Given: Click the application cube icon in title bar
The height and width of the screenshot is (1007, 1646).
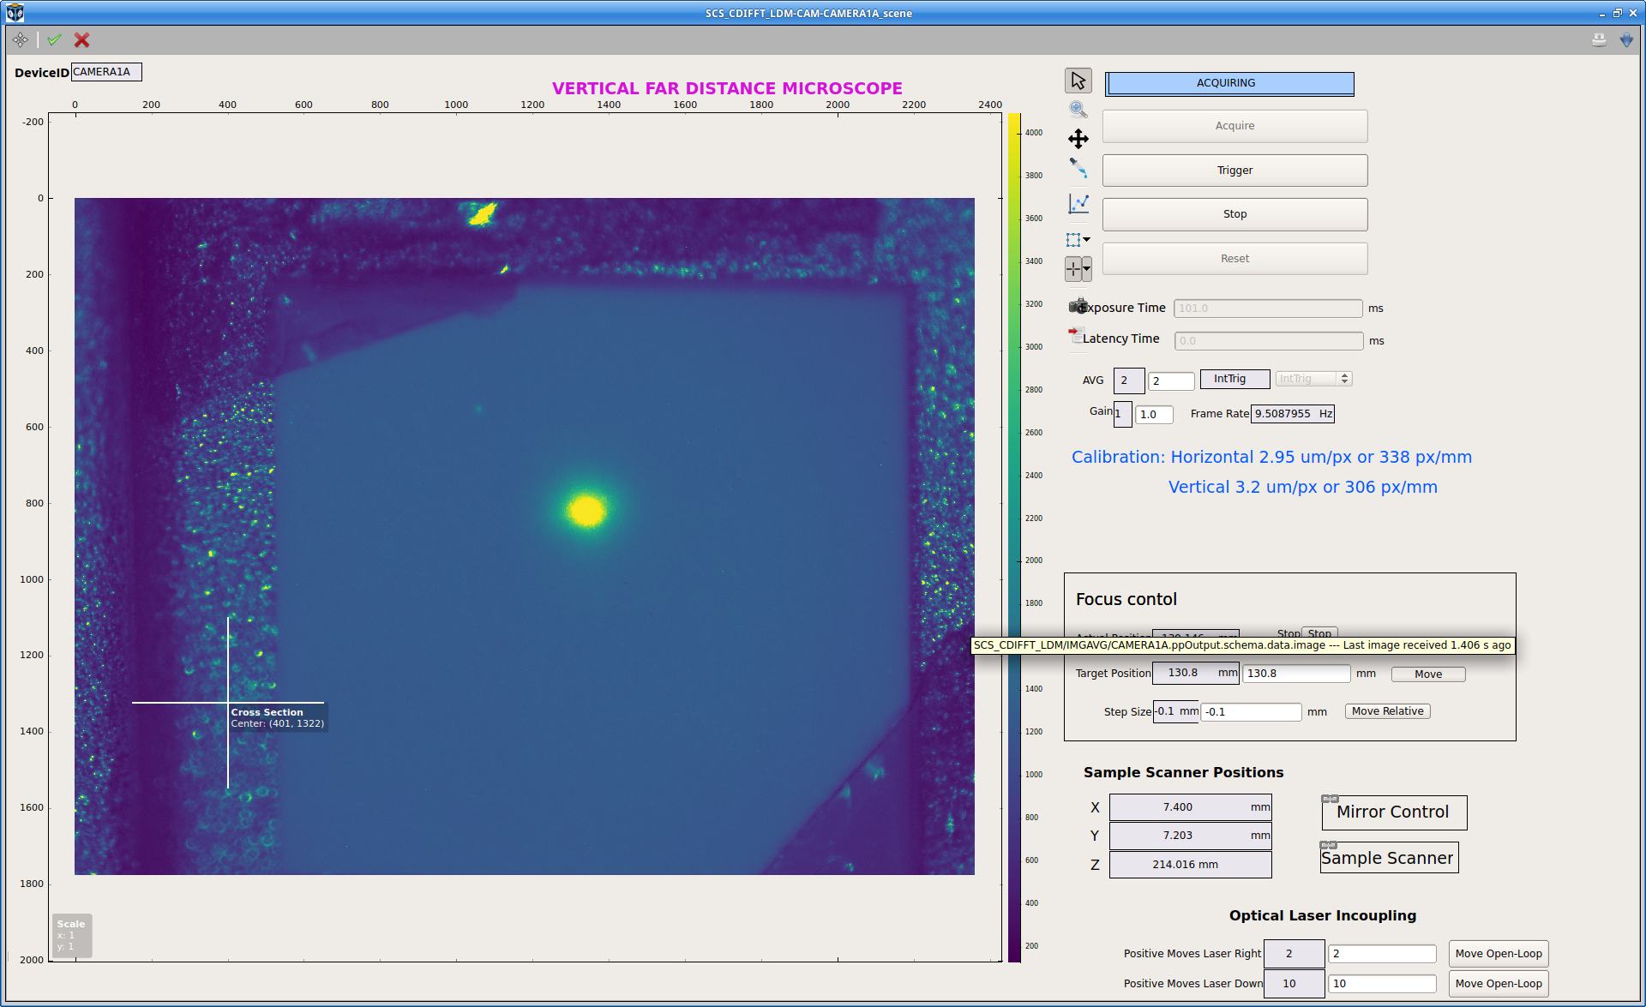Looking at the screenshot, I should coord(15,12).
